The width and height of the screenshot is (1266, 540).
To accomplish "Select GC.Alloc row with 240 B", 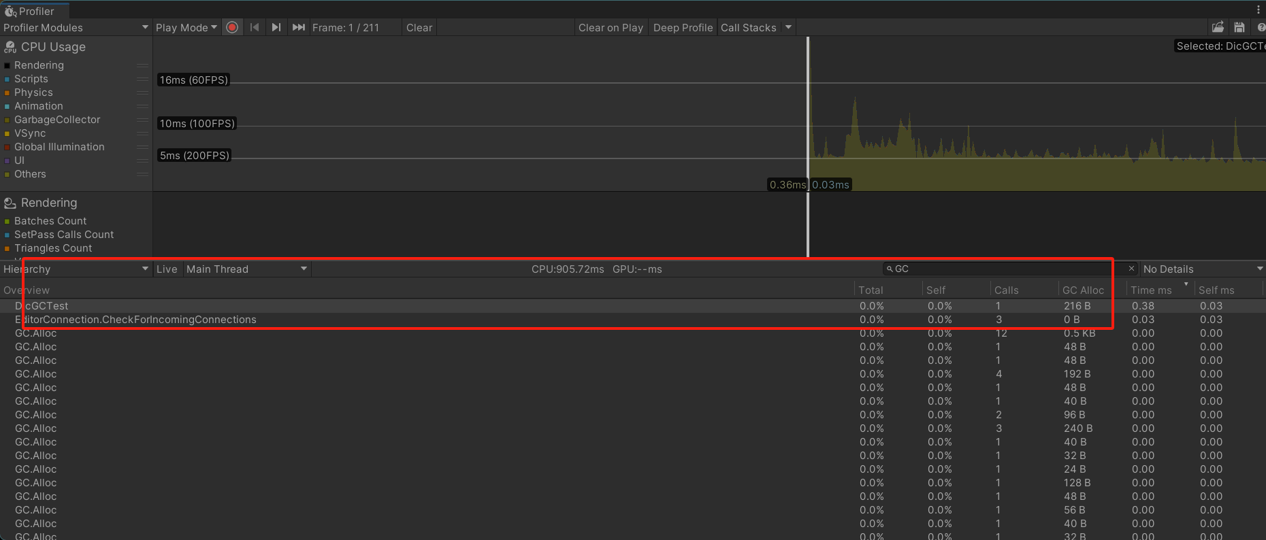I will click(x=633, y=428).
